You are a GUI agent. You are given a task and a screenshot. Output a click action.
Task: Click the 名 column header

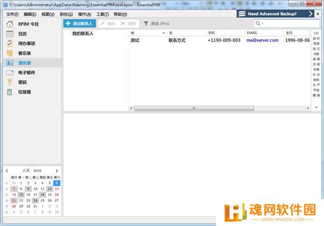(x=186, y=33)
